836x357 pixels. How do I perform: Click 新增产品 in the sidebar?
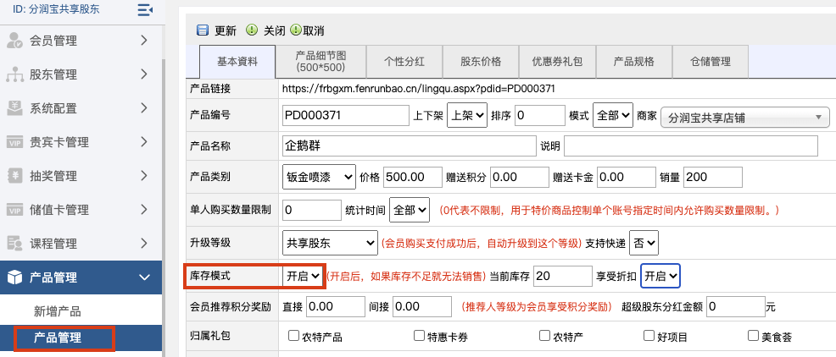(58, 310)
